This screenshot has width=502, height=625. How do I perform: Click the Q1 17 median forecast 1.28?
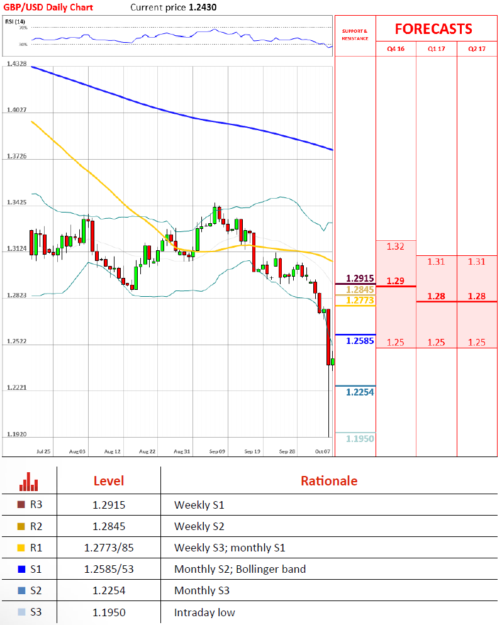point(436,297)
